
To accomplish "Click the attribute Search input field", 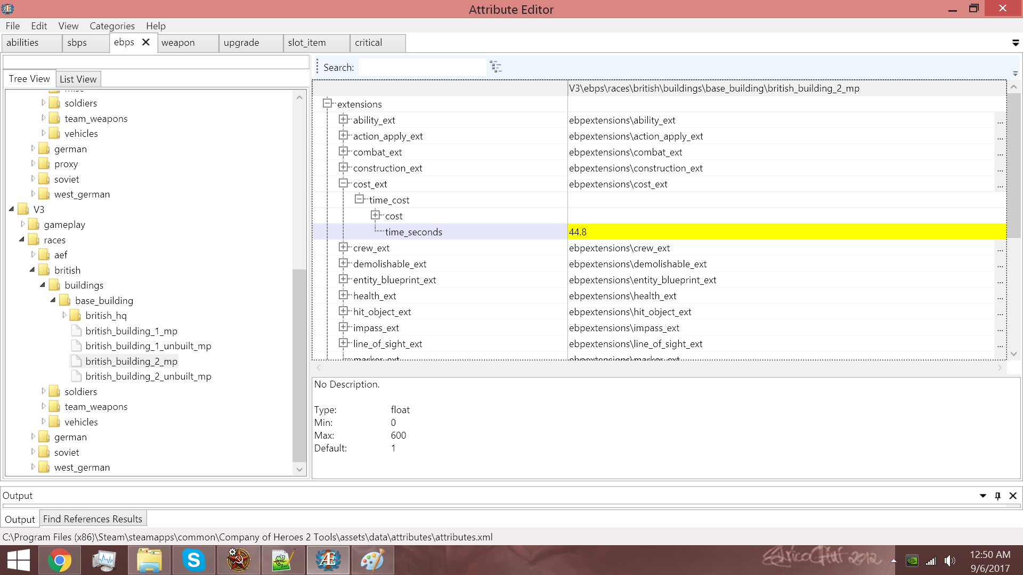I will click(422, 67).
